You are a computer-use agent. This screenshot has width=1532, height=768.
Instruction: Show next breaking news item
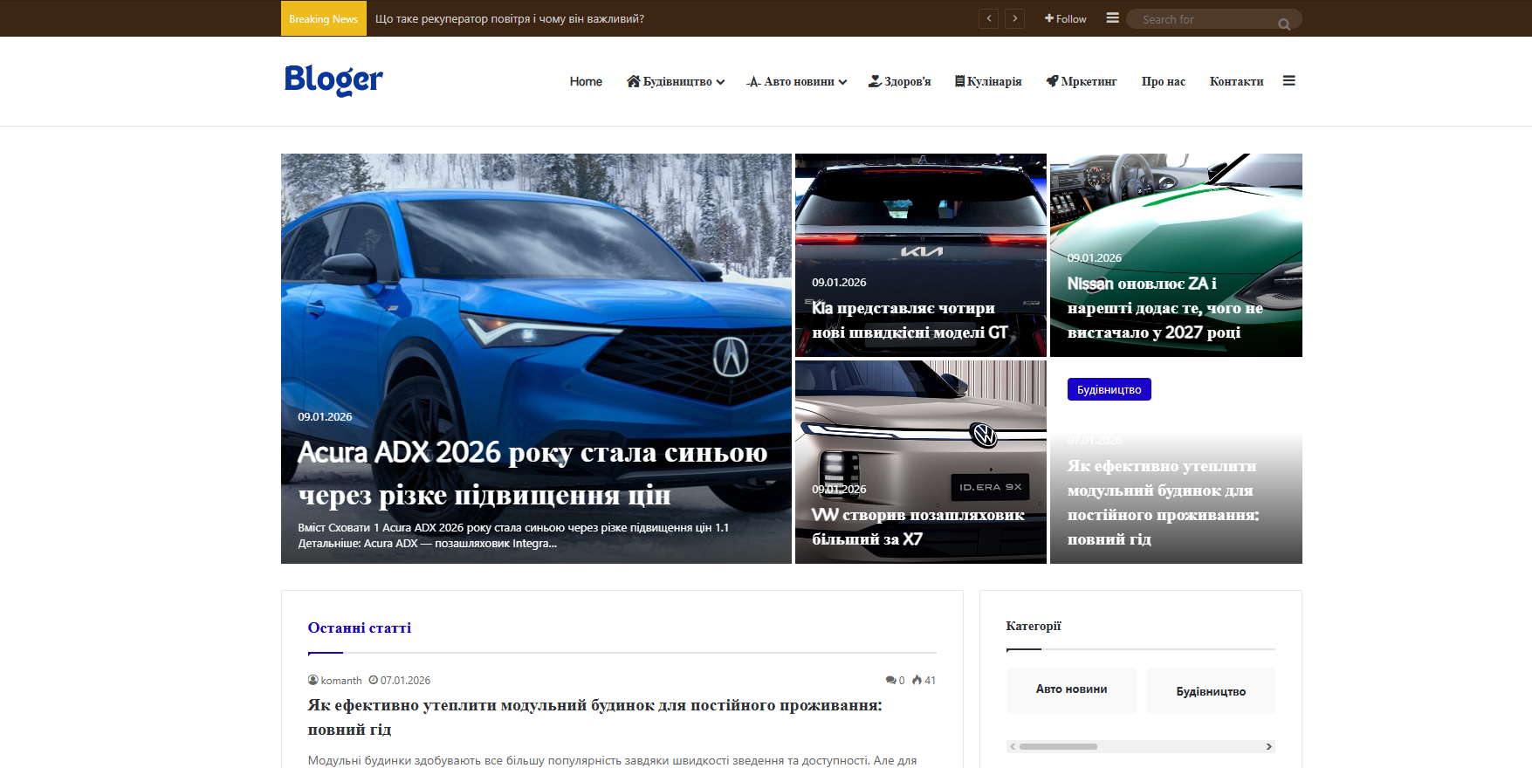pos(1014,18)
